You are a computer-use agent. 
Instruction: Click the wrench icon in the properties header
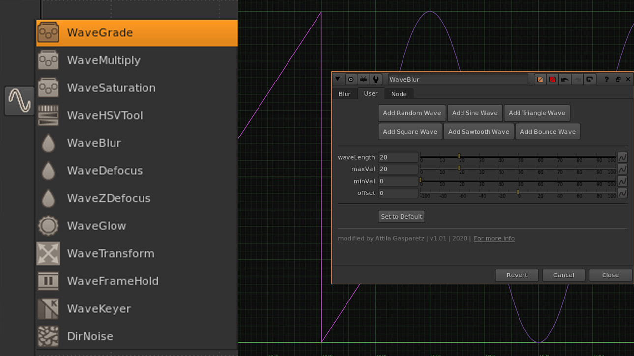coord(375,79)
